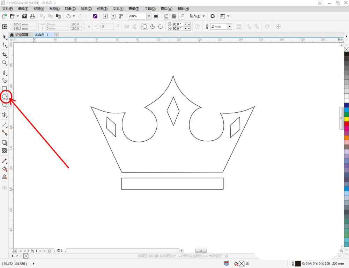Screen dimensions: 349x268
Task: Select the Smart Fill tool
Action: tap(5, 177)
